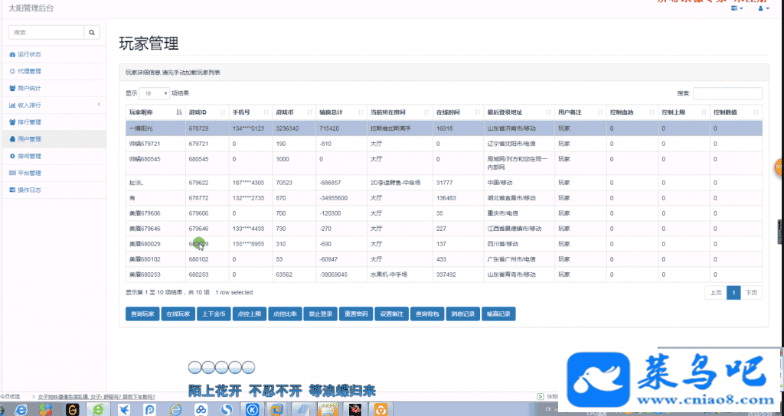Click the 收入排行 bar chart icon
Screen dimensions: 784x416
tap(11, 105)
